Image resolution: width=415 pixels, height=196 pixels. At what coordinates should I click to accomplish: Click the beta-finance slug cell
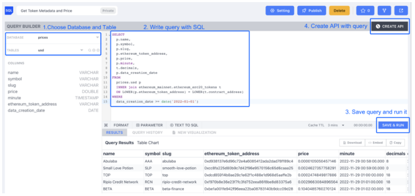173,189
